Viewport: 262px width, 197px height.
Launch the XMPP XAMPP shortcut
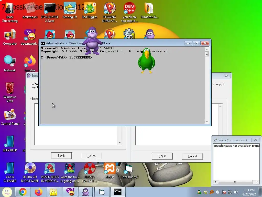point(110,170)
